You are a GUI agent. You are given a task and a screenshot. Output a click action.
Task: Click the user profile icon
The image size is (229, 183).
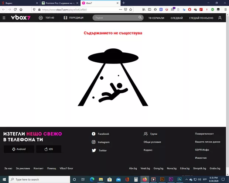[x=220, y=18]
